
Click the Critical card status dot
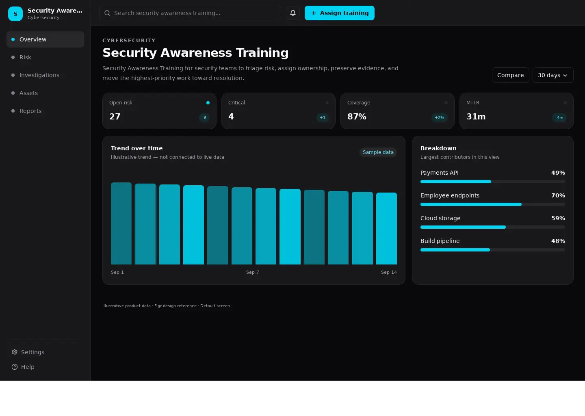click(x=327, y=103)
